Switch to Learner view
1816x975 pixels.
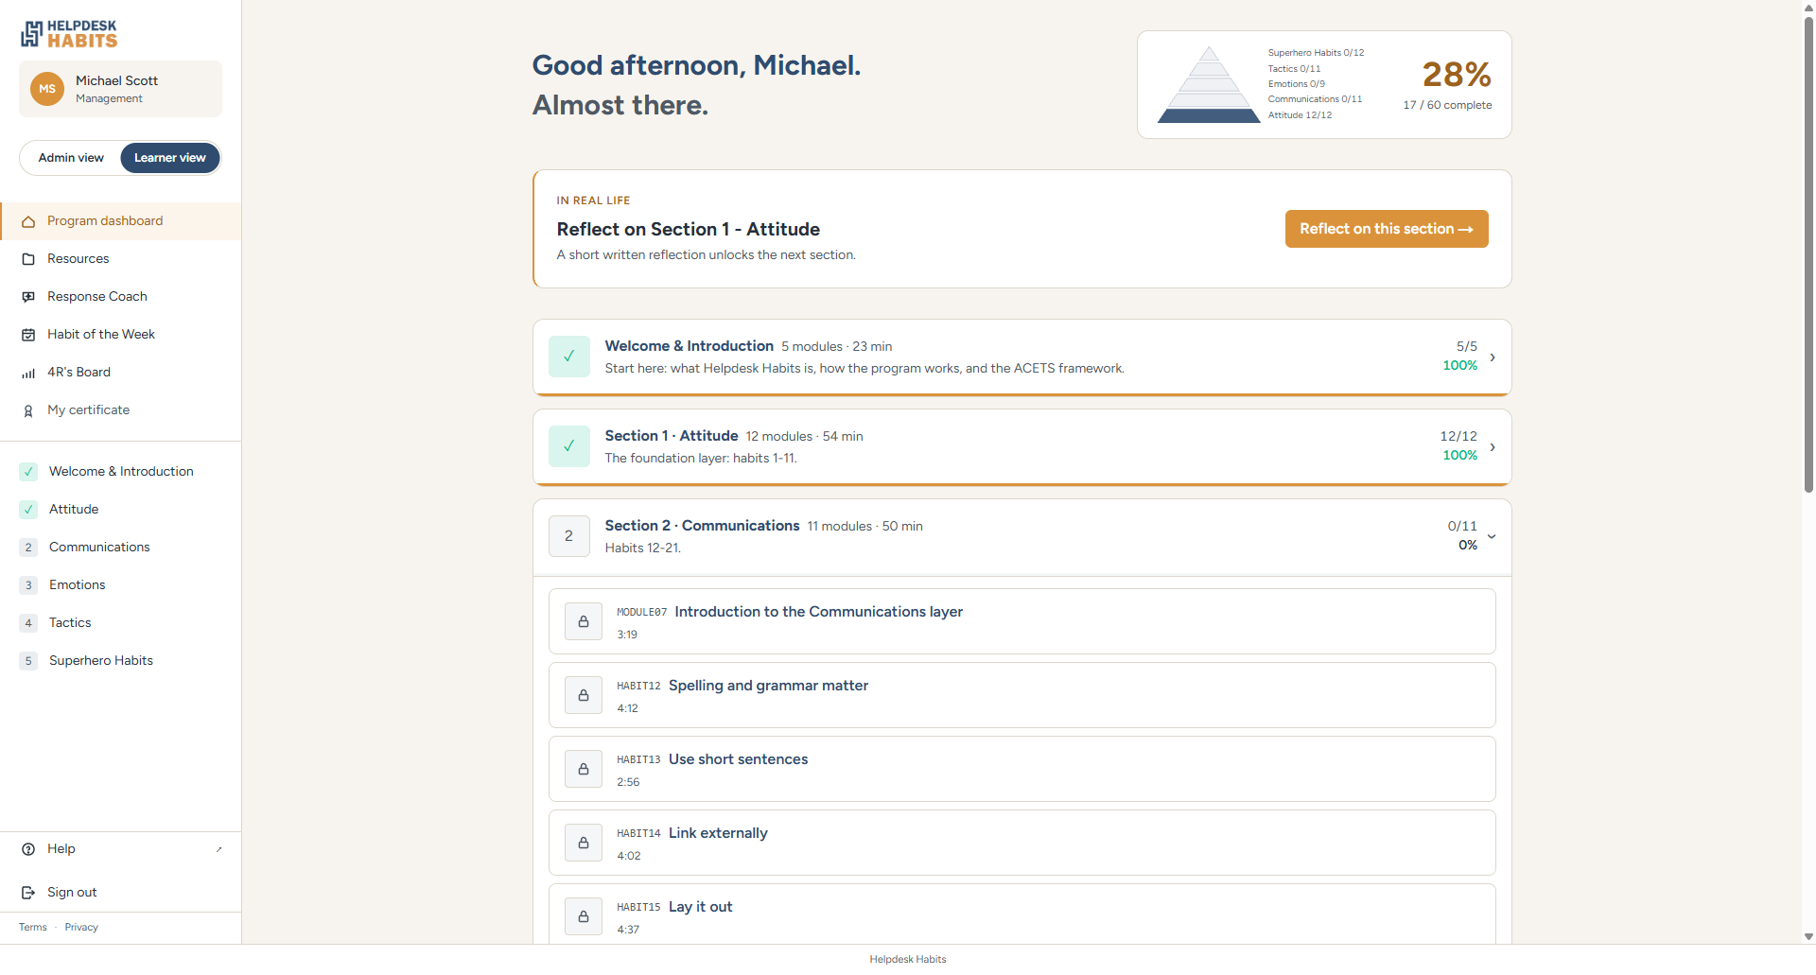170,158
